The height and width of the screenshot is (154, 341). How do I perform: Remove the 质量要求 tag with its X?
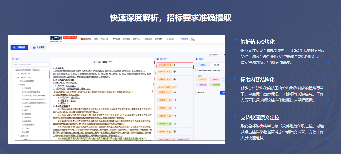[167, 79]
